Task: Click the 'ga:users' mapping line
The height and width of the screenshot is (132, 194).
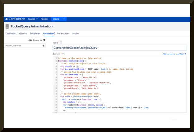Action: click(75, 80)
